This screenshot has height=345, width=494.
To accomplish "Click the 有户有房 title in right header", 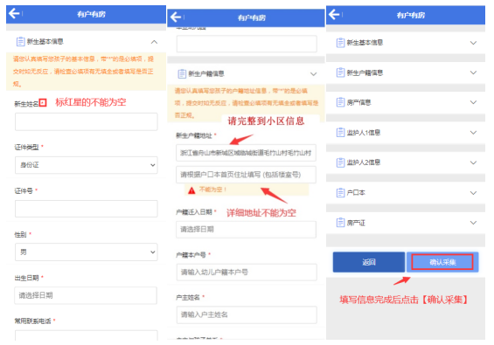I will (x=411, y=15).
